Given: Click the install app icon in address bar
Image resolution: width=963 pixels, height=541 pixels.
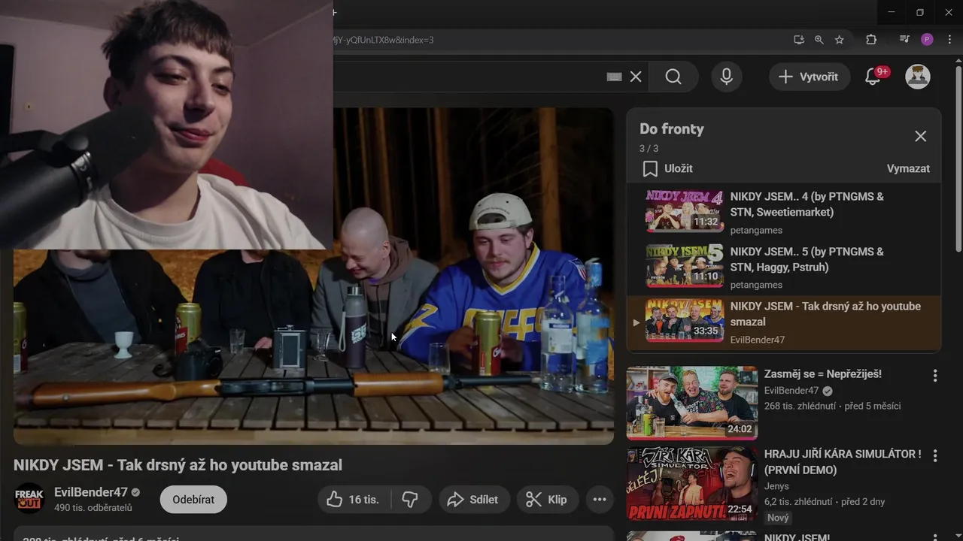Looking at the screenshot, I should [x=799, y=40].
